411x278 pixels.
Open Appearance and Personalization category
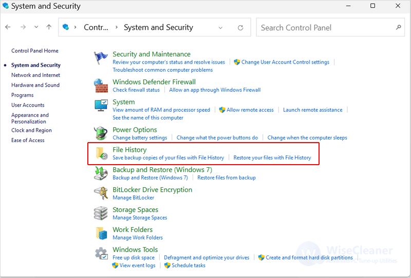[30, 118]
